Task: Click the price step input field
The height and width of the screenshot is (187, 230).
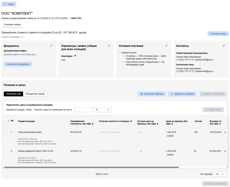Action: tap(83, 110)
